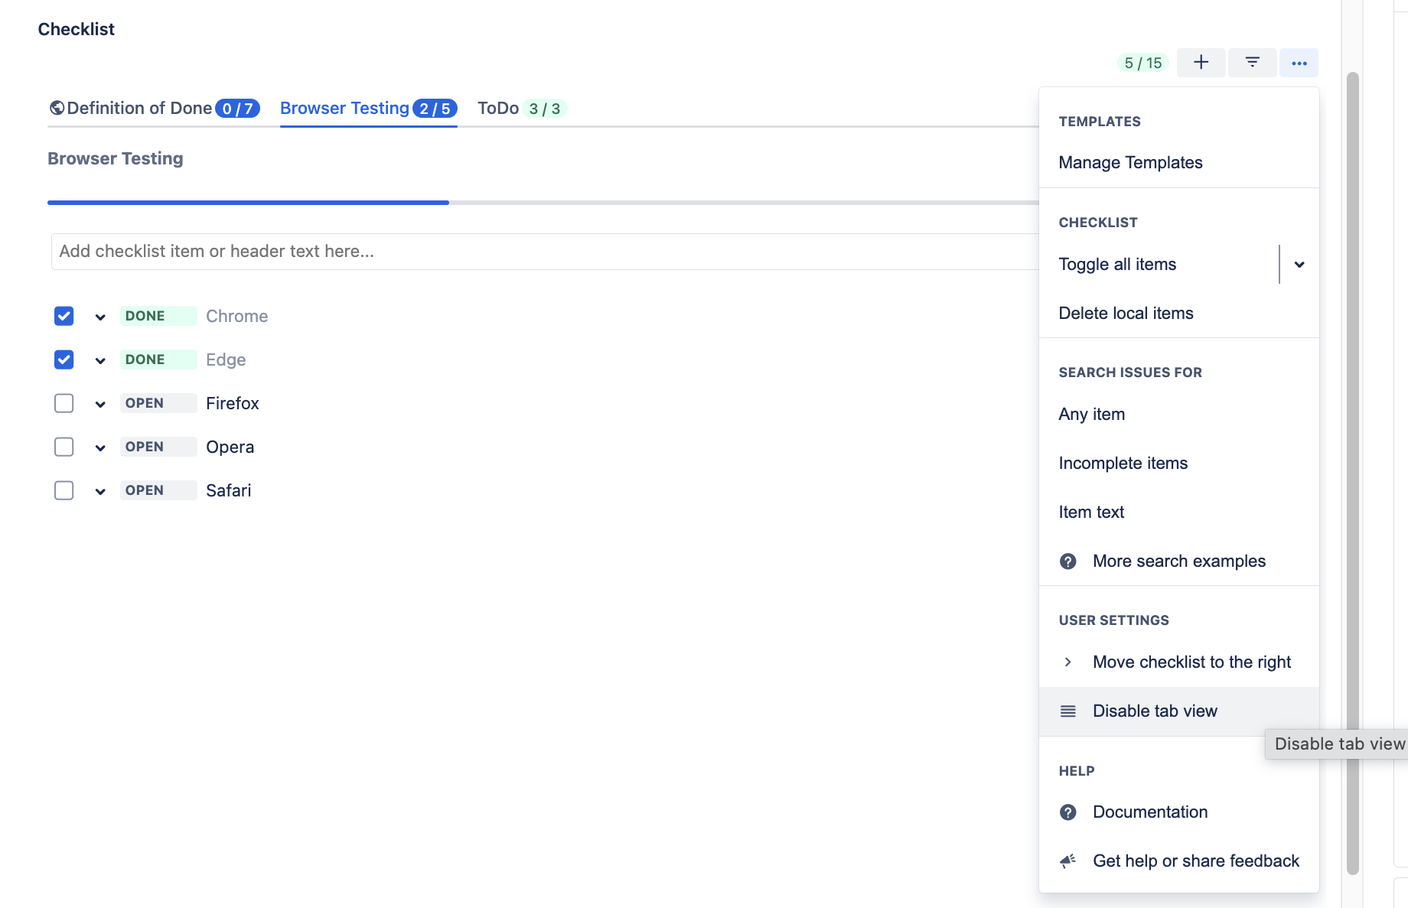Image resolution: width=1408 pixels, height=908 pixels.
Task: Click the vertical scrollbar thumb
Action: [1352, 473]
